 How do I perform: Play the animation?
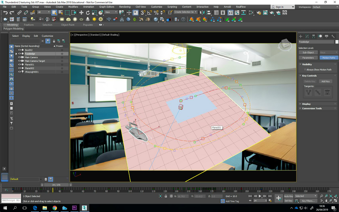tap(260, 196)
